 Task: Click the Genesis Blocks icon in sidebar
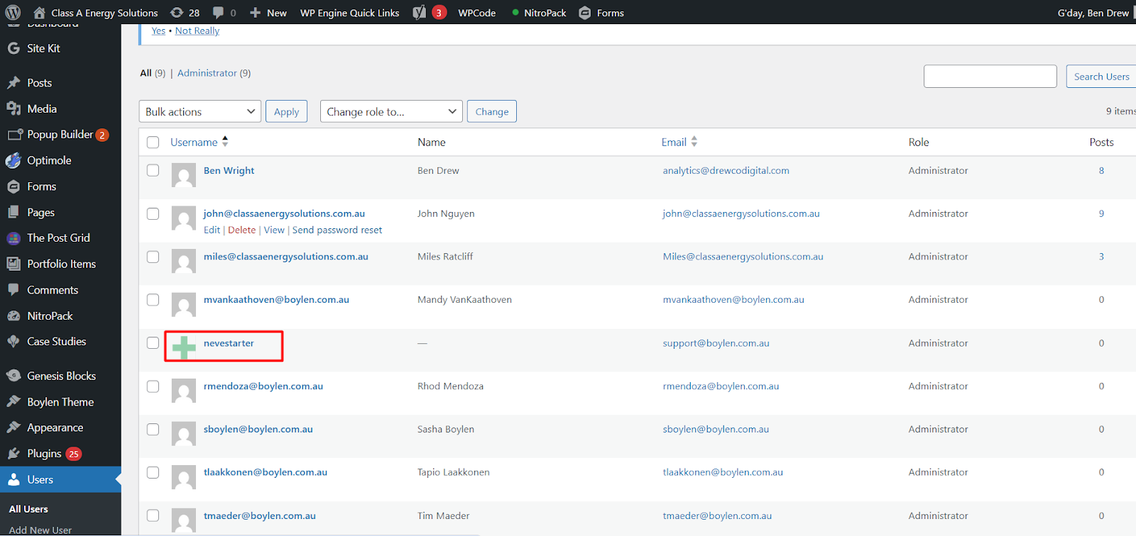click(x=13, y=376)
